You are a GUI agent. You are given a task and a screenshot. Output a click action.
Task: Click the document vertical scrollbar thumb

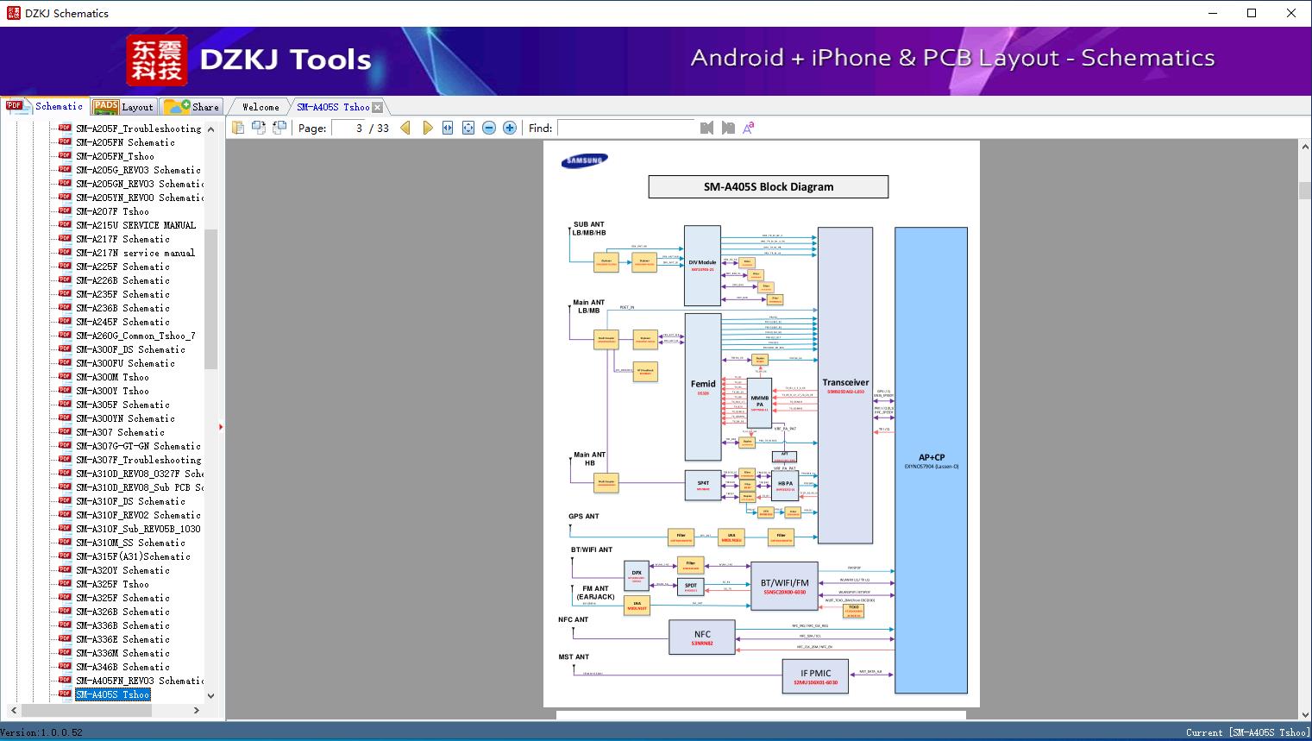click(1304, 191)
